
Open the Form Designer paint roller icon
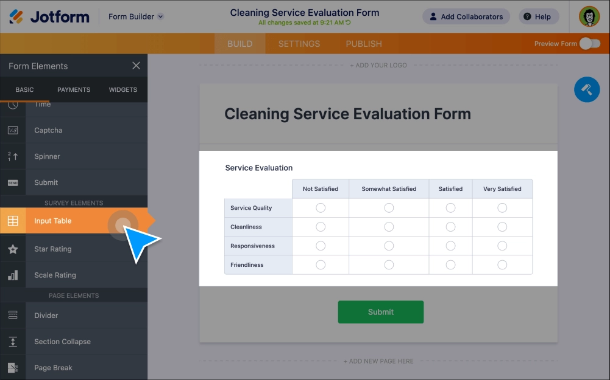[586, 89]
